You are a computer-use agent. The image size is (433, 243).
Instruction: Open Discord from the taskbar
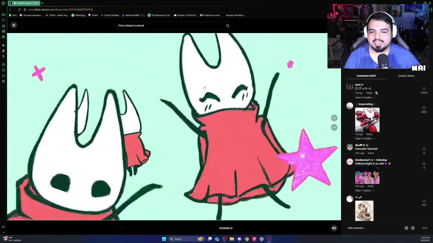coord(239,239)
